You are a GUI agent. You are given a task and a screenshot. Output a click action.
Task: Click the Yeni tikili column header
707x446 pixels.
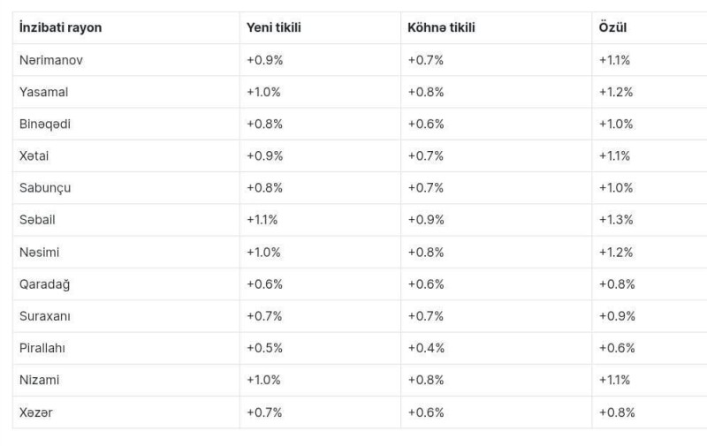coord(273,27)
